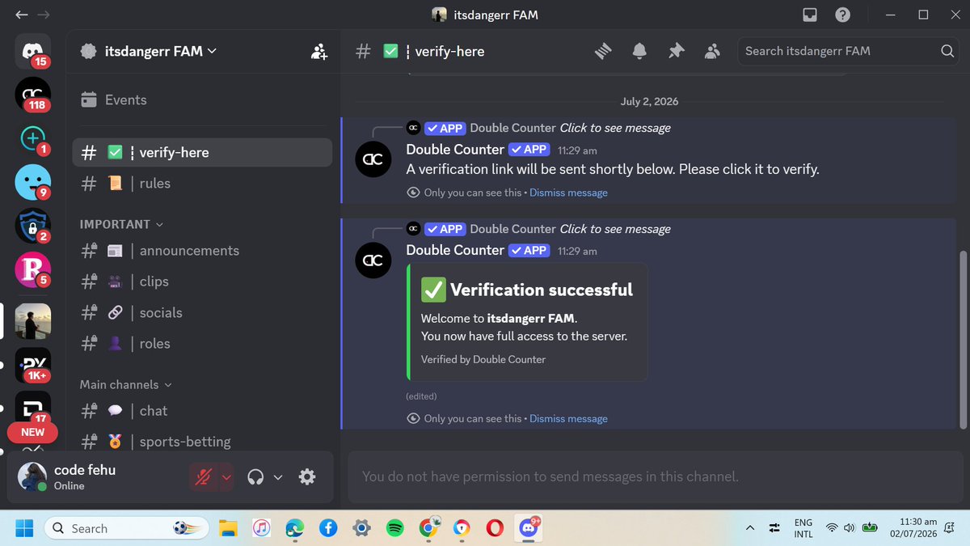Go back using title bar arrow
Screen dimensions: 970x546
(21, 15)
